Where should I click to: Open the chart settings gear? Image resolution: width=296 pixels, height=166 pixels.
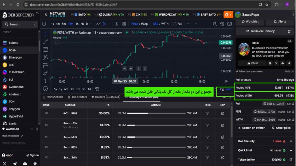222,24
